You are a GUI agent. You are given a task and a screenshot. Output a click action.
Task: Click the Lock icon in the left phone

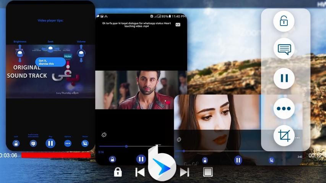click(x=16, y=143)
